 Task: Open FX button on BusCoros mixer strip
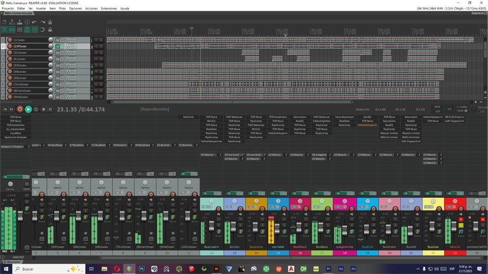[x=254, y=193]
